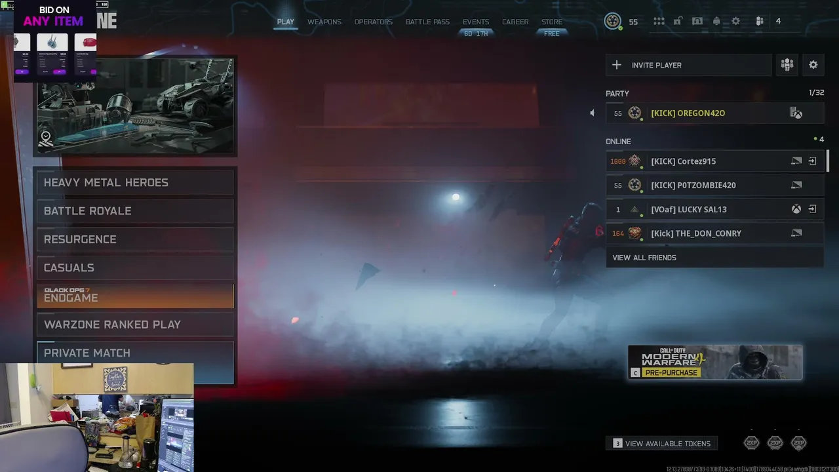This screenshot has width=839, height=472.
Task: Click the PC platform icon on Cortez915 row
Action: click(x=796, y=161)
